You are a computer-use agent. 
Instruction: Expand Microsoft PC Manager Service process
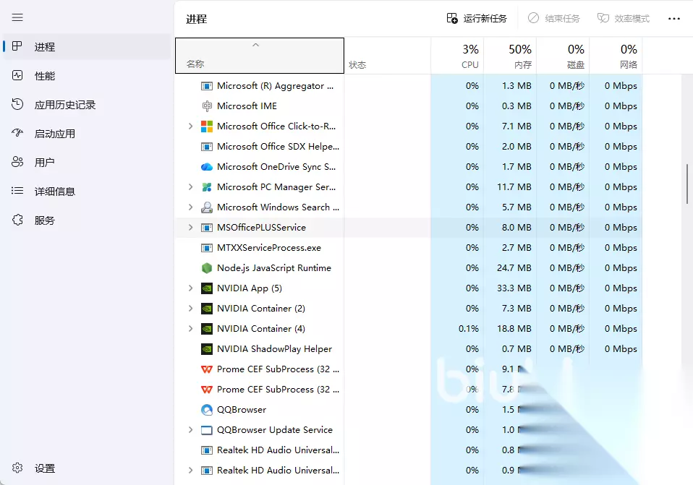pyautogui.click(x=190, y=186)
